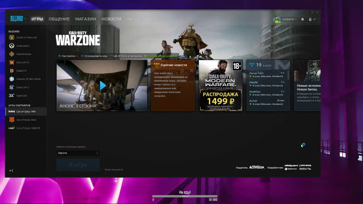The width and height of the screenshot is (363, 204).
Task: Open the friends list icon showing 27
Action: [312, 19]
